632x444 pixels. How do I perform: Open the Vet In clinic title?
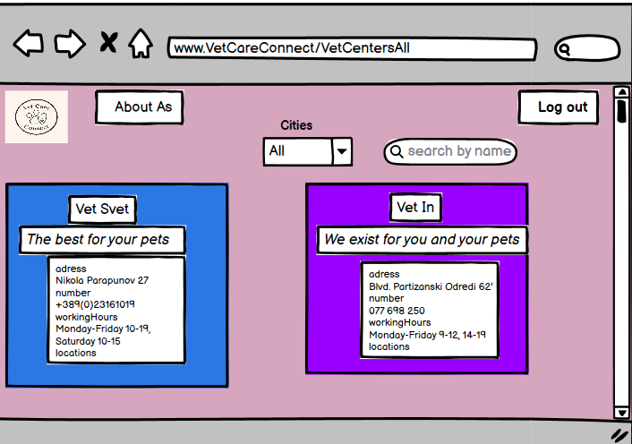pyautogui.click(x=415, y=208)
